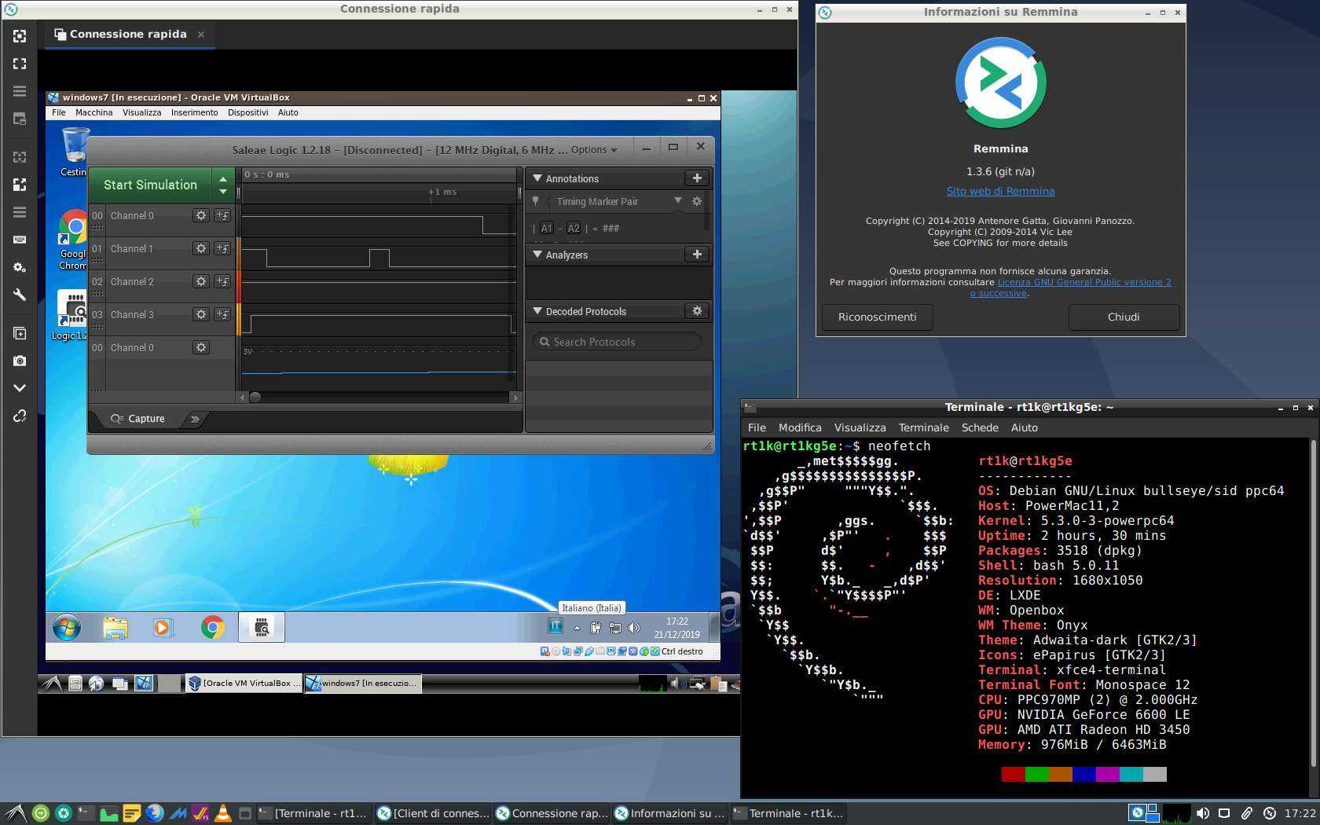Open the Schede menu in terminal
This screenshot has height=825, width=1320.
[x=980, y=427]
